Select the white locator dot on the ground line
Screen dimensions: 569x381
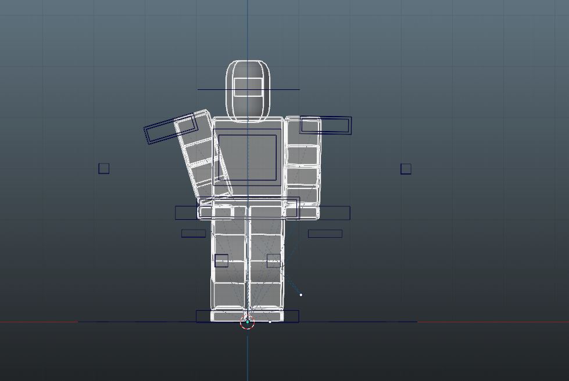coord(270,322)
